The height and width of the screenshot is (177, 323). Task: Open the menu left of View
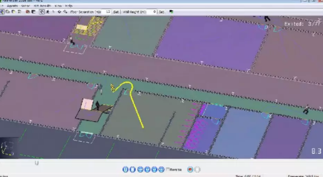42,6
